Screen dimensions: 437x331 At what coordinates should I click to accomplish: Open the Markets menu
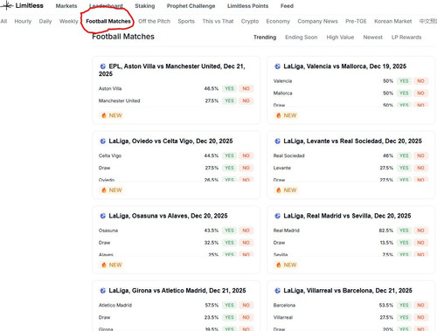tap(66, 6)
